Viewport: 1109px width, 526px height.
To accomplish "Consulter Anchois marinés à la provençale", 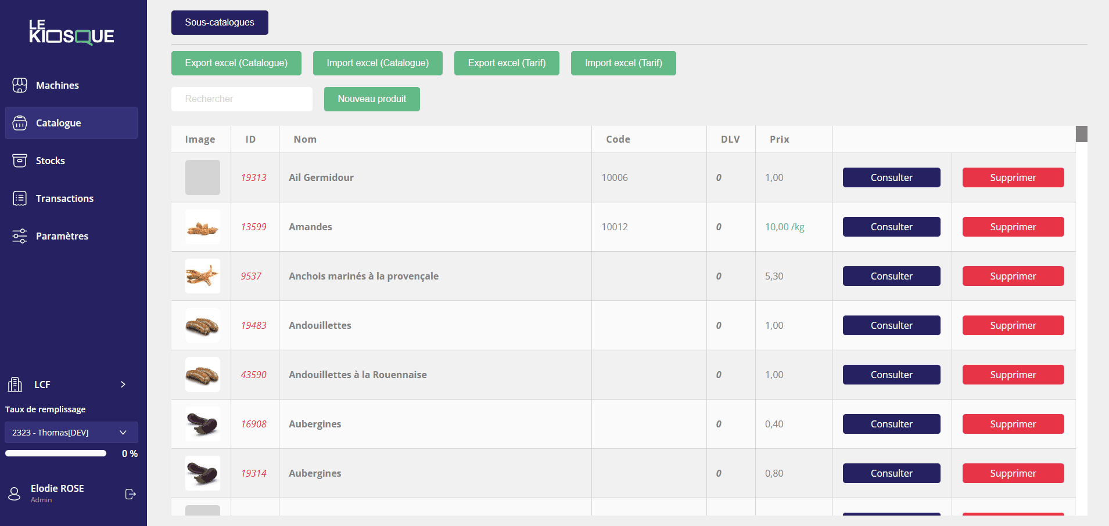I will tap(891, 276).
